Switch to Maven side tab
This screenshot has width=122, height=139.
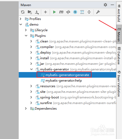(119, 34)
